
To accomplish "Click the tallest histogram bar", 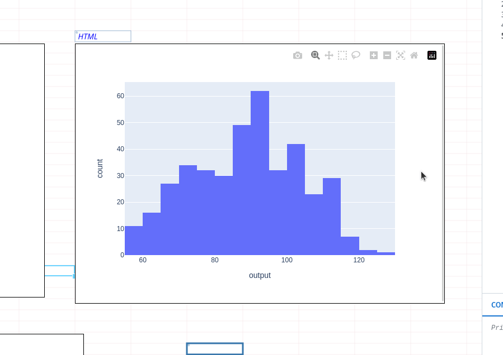I will pos(260,173).
